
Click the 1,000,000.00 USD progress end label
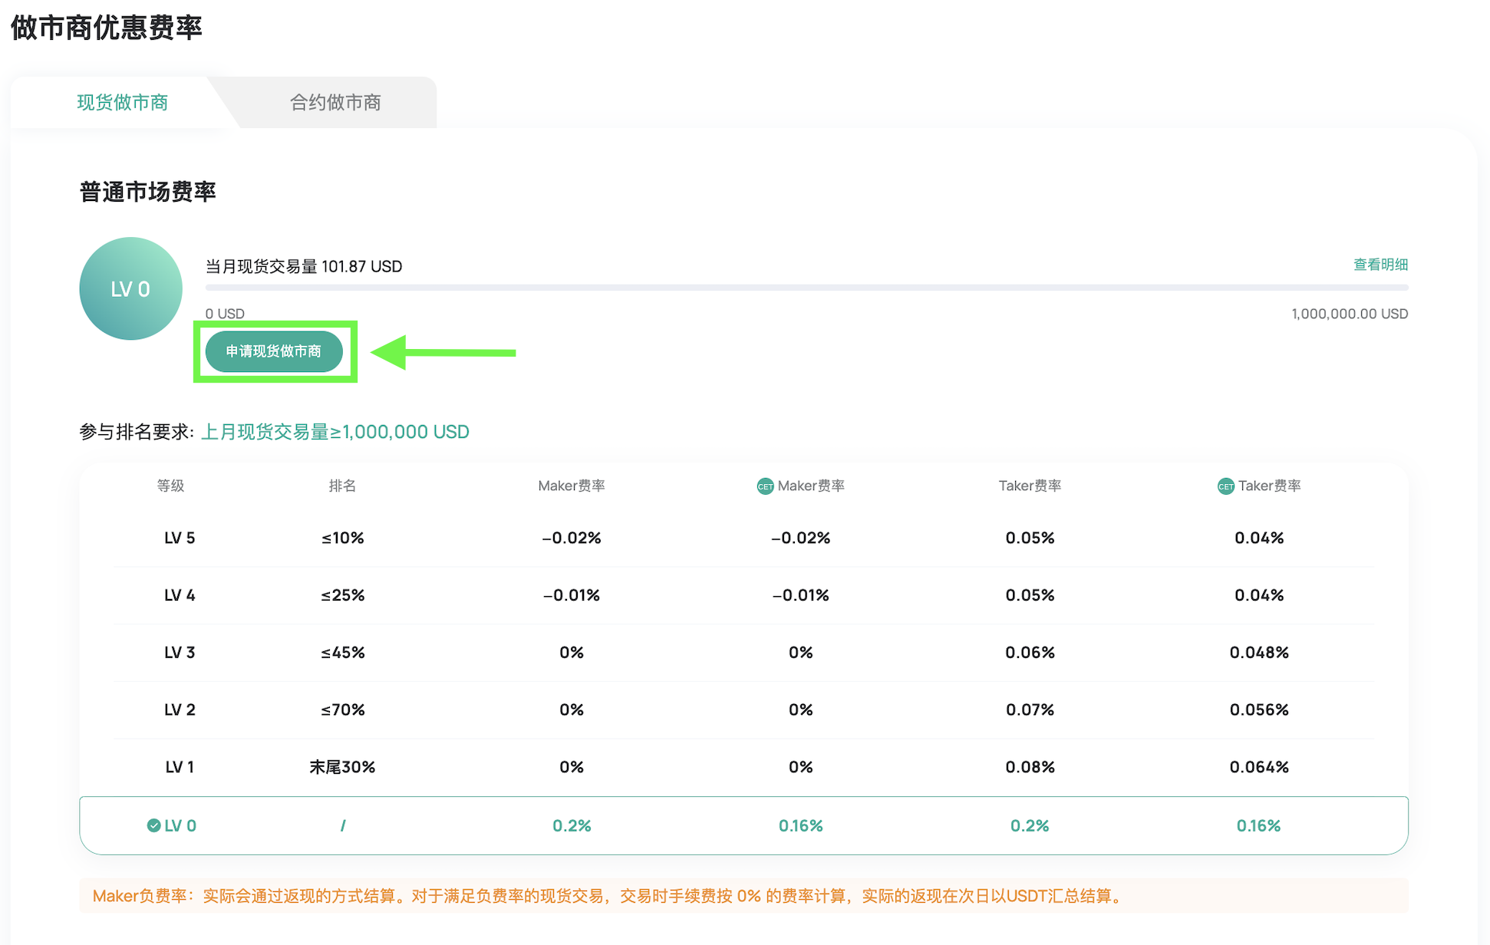(1350, 314)
